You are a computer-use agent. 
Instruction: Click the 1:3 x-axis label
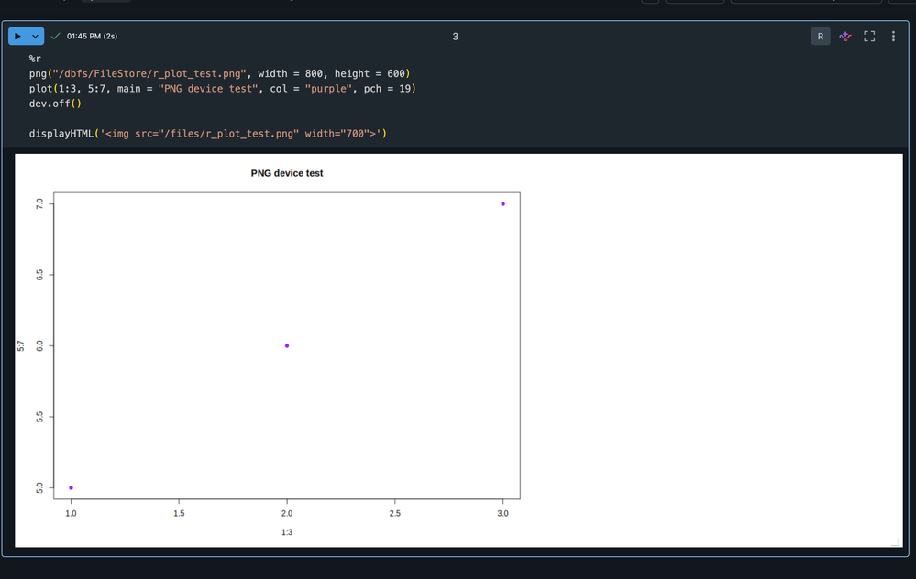[x=287, y=532]
